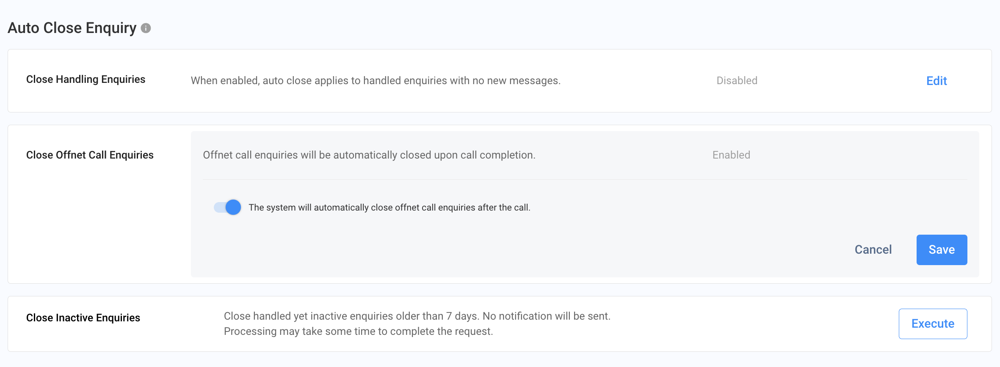Click the offnet call completion description text
1000x367 pixels.
(x=369, y=155)
